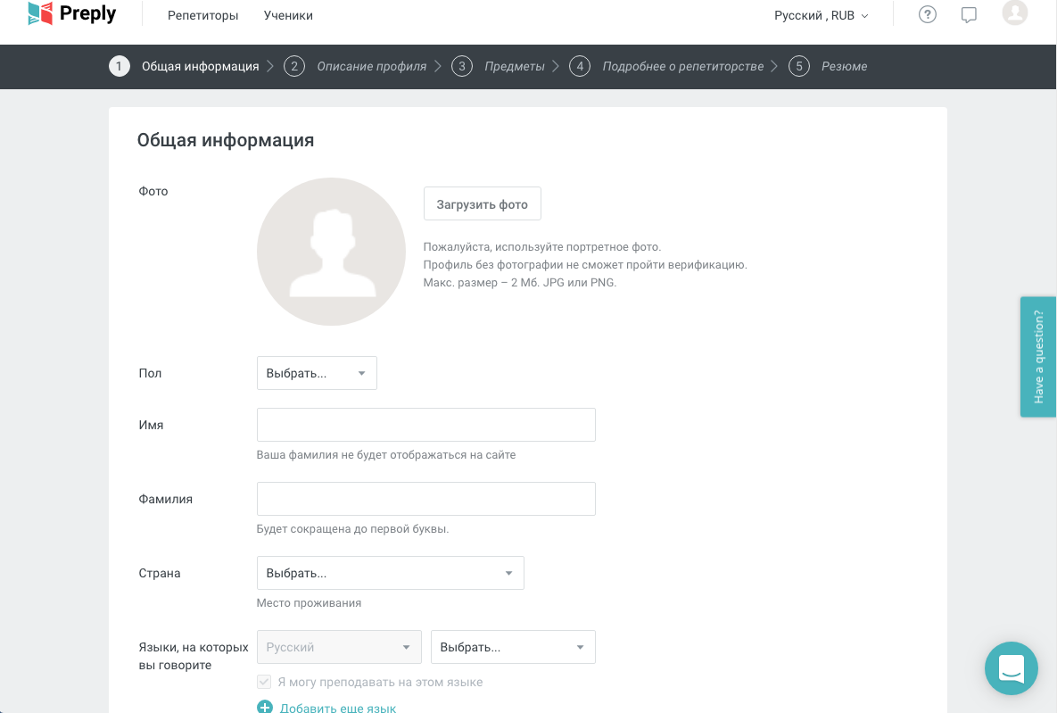The height and width of the screenshot is (713, 1057).
Task: Click the Добавить еще язык link
Action: 338,708
